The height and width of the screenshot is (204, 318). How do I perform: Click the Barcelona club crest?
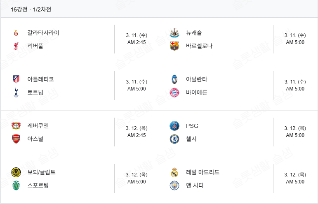174,46
